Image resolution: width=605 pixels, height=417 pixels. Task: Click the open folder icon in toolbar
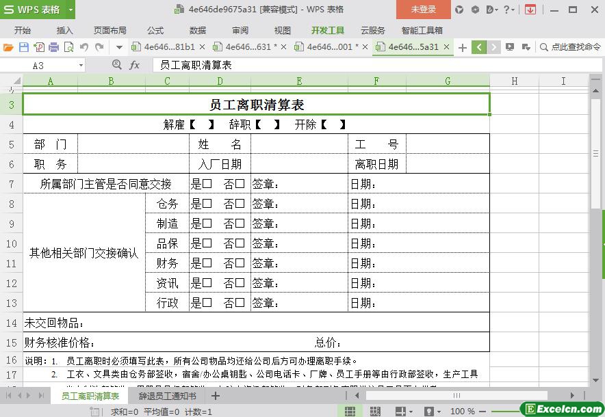pyautogui.click(x=8, y=47)
